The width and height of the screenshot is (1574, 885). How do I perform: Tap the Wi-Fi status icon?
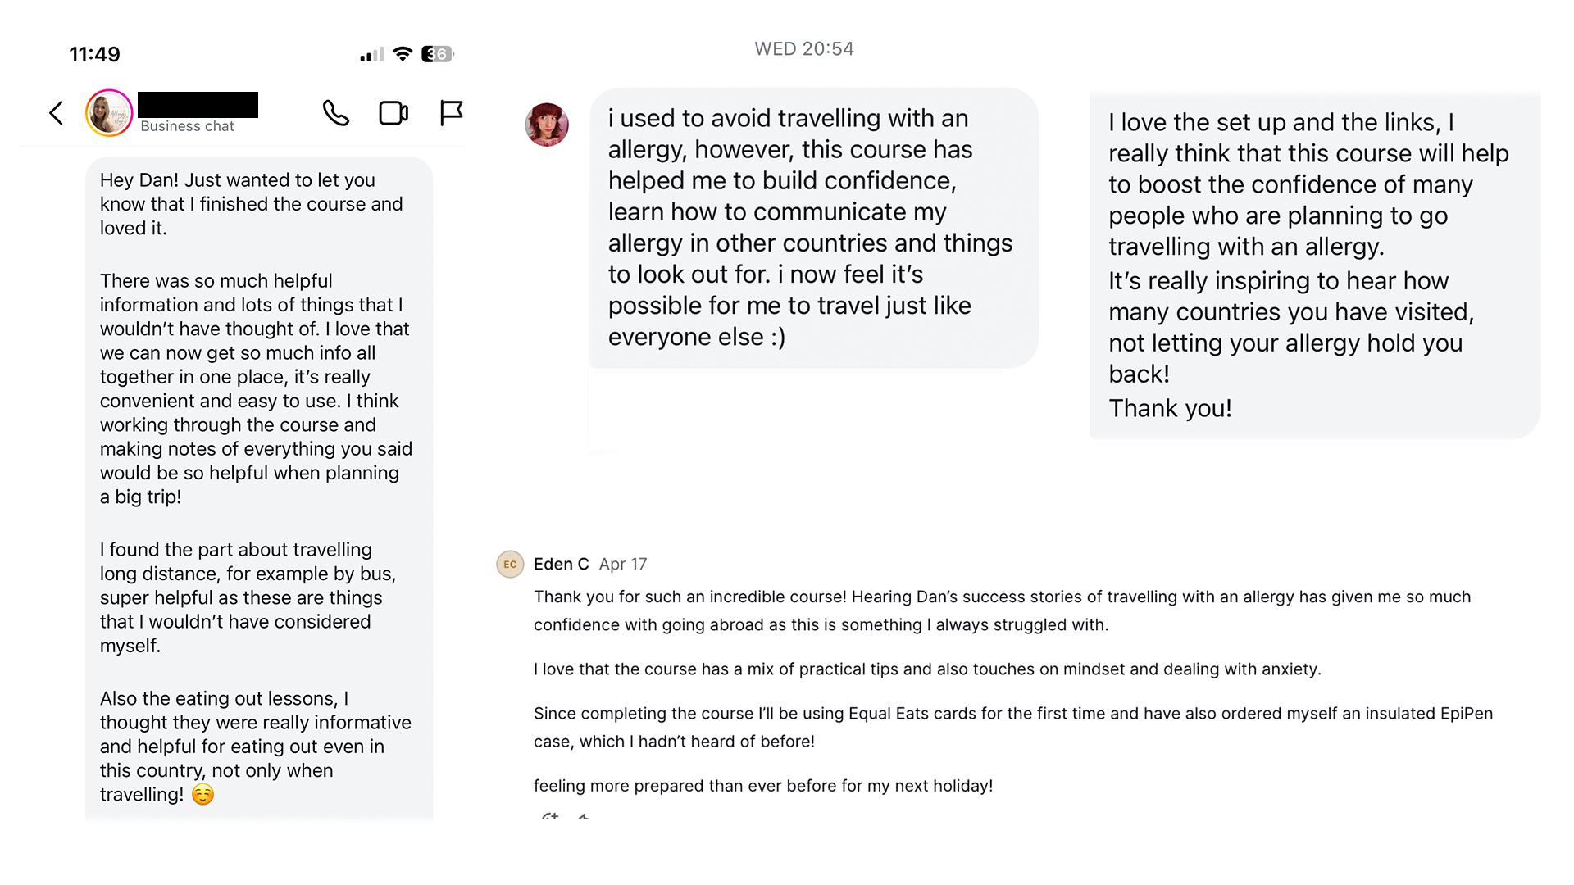click(403, 54)
